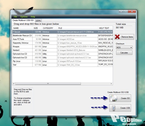Open the File menu

tap(15, 17)
